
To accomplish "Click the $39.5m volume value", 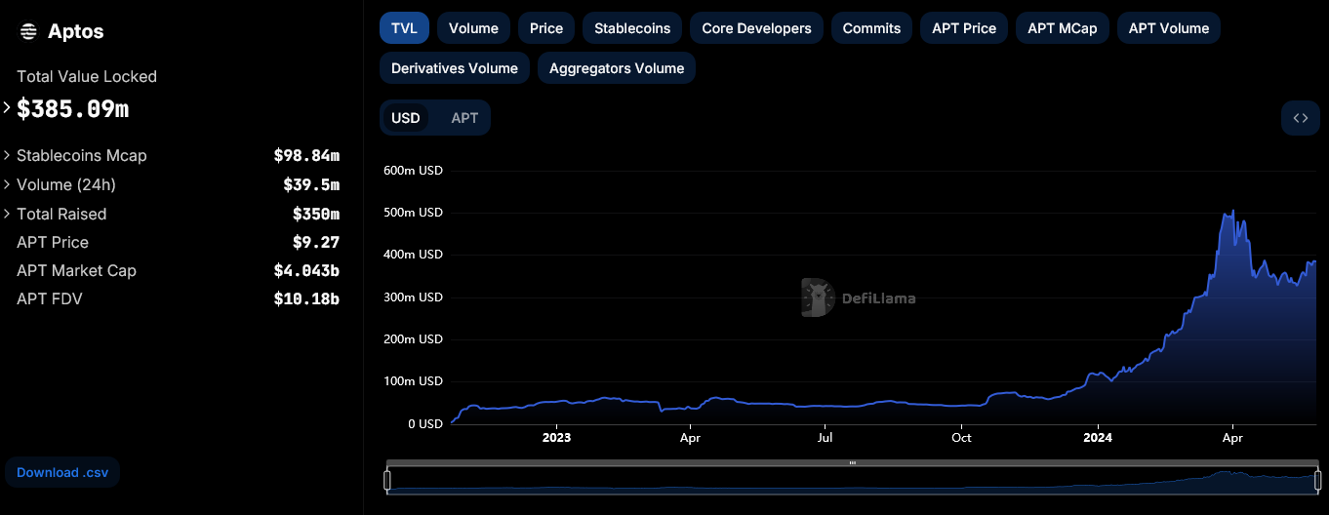I will pyautogui.click(x=311, y=184).
